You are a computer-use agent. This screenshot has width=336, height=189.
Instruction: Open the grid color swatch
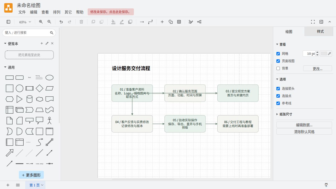click(x=326, y=54)
